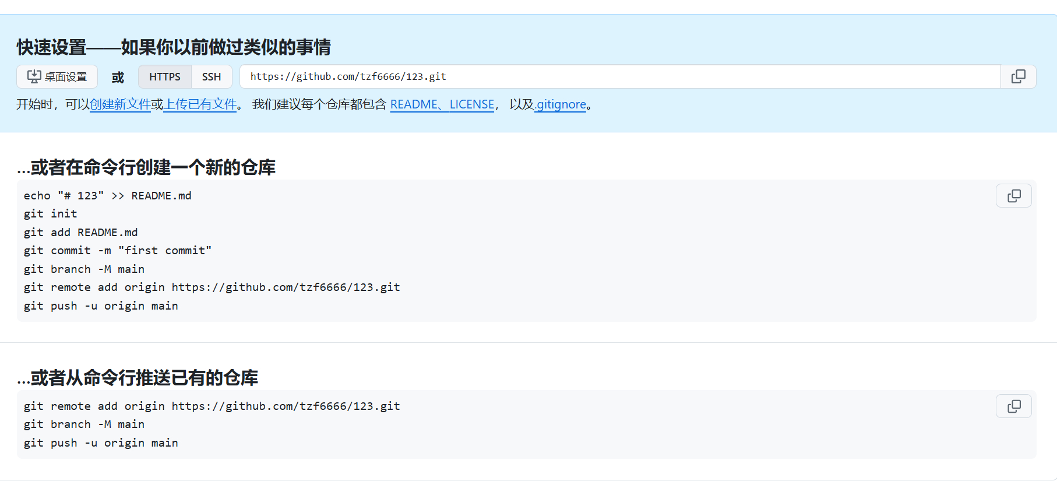Copy the create-new-repository command block
Viewport: 1057px width, 481px height.
click(x=1013, y=196)
